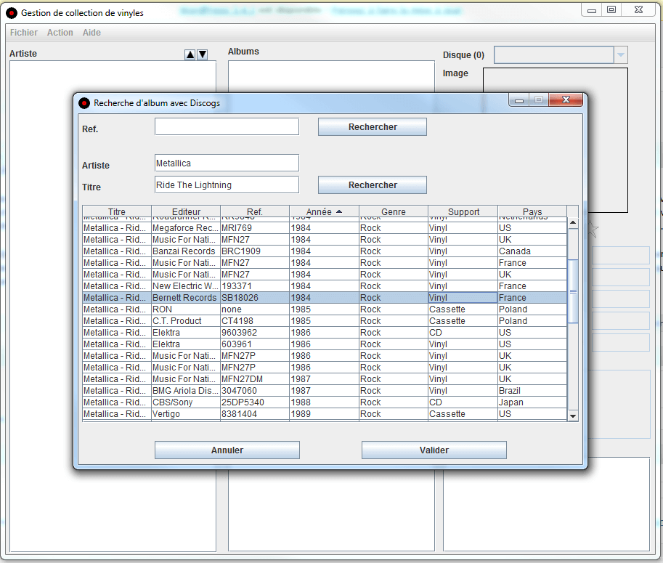Focus the Ref. input field
The image size is (663, 563).
click(227, 126)
